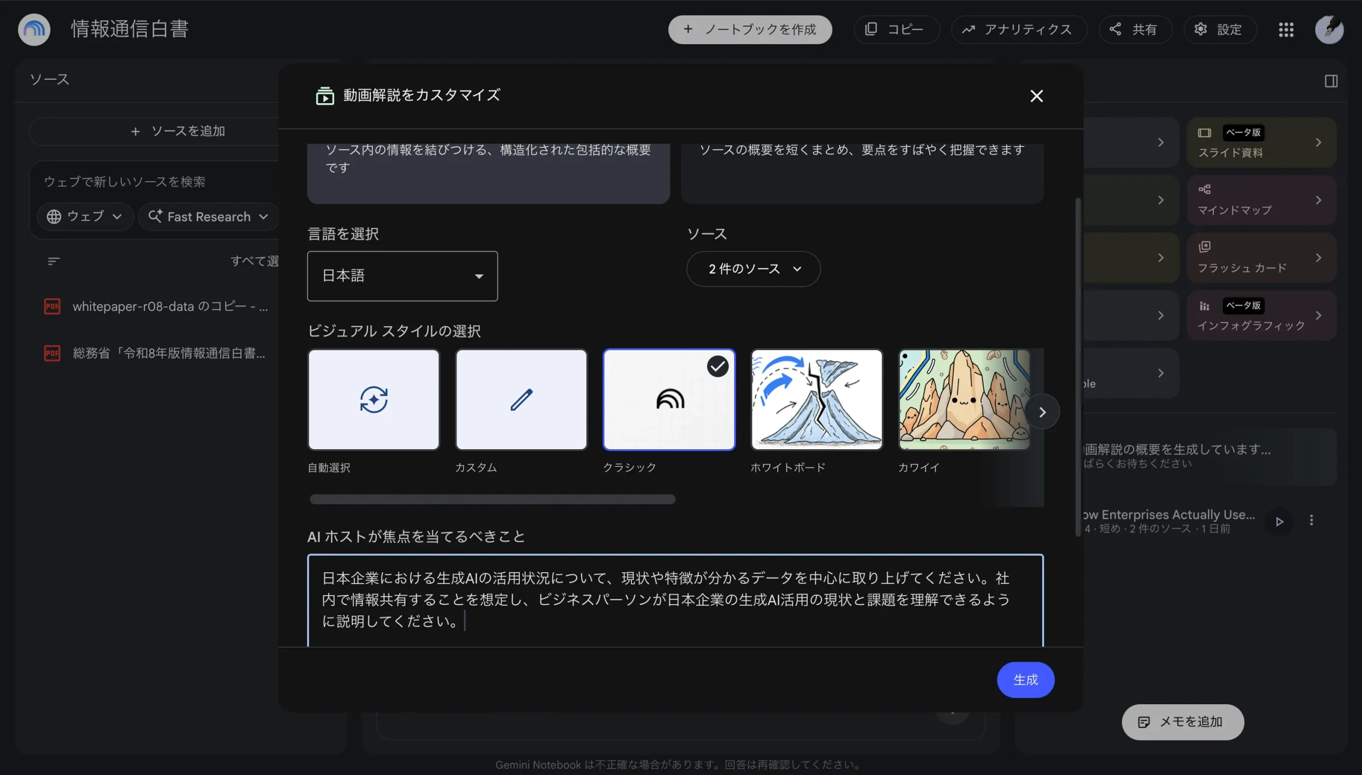Image resolution: width=1362 pixels, height=775 pixels.
Task: Expand the 2 件のソース dropdown
Action: coord(753,269)
